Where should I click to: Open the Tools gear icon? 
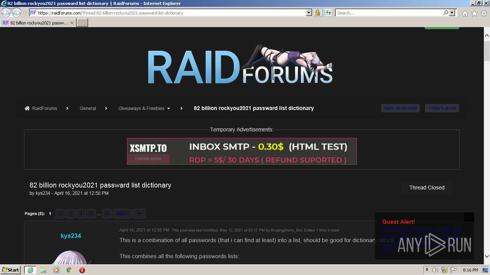[x=484, y=13]
